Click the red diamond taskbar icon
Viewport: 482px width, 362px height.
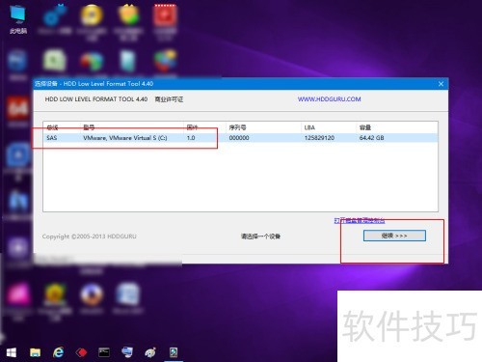(x=81, y=352)
